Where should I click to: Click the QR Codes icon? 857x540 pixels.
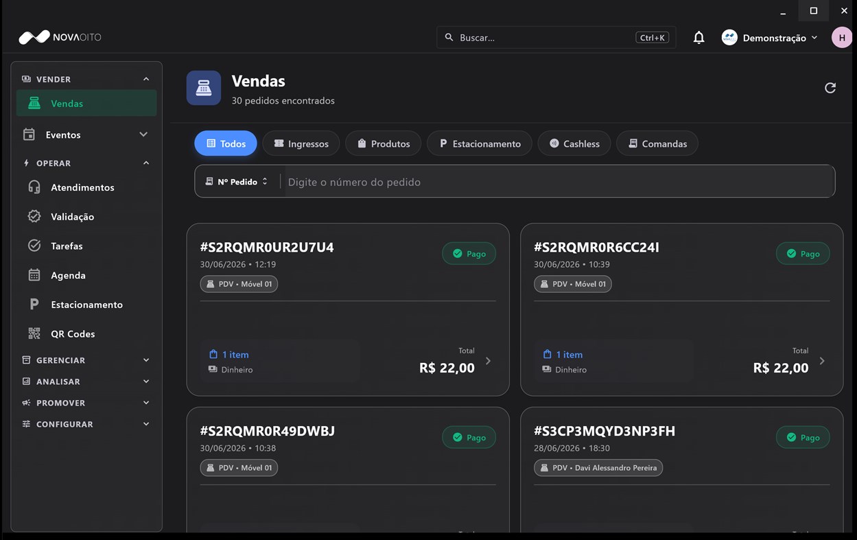(34, 333)
